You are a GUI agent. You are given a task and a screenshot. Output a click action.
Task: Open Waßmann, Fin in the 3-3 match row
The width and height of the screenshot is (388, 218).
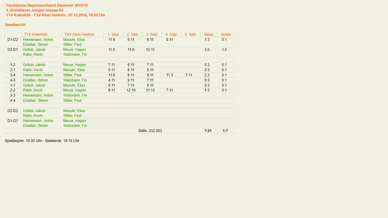tap(75, 95)
